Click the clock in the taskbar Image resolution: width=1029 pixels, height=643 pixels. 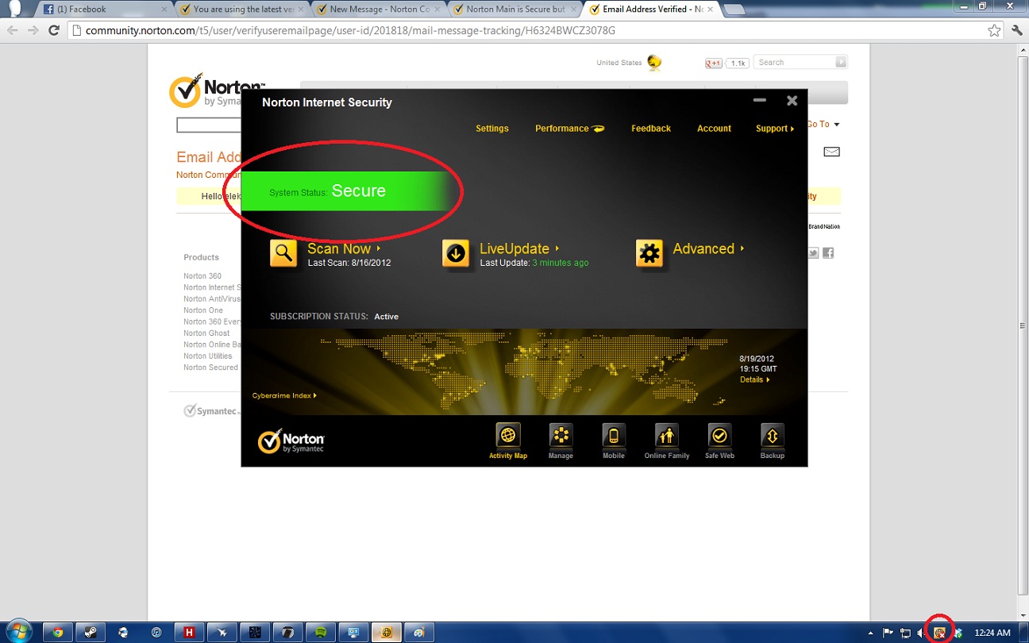click(x=992, y=633)
